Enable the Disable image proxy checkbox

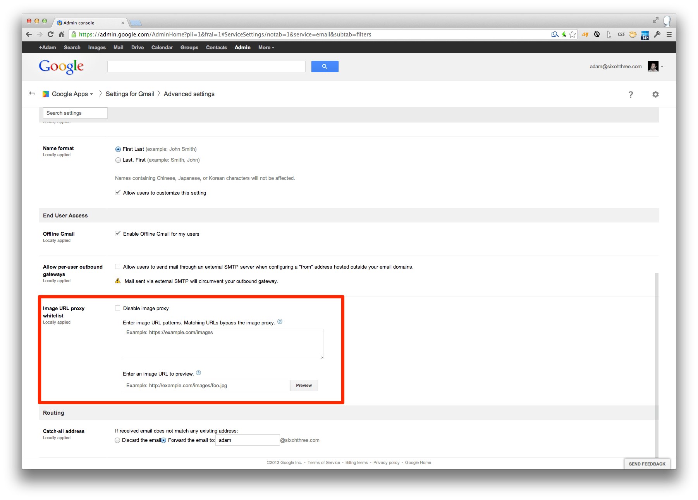(x=118, y=308)
